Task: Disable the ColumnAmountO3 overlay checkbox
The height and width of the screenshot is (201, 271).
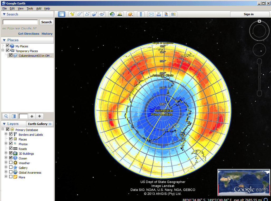Action: point(11,55)
